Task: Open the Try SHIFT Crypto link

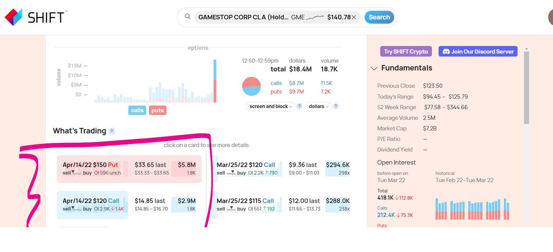Action: (x=406, y=51)
